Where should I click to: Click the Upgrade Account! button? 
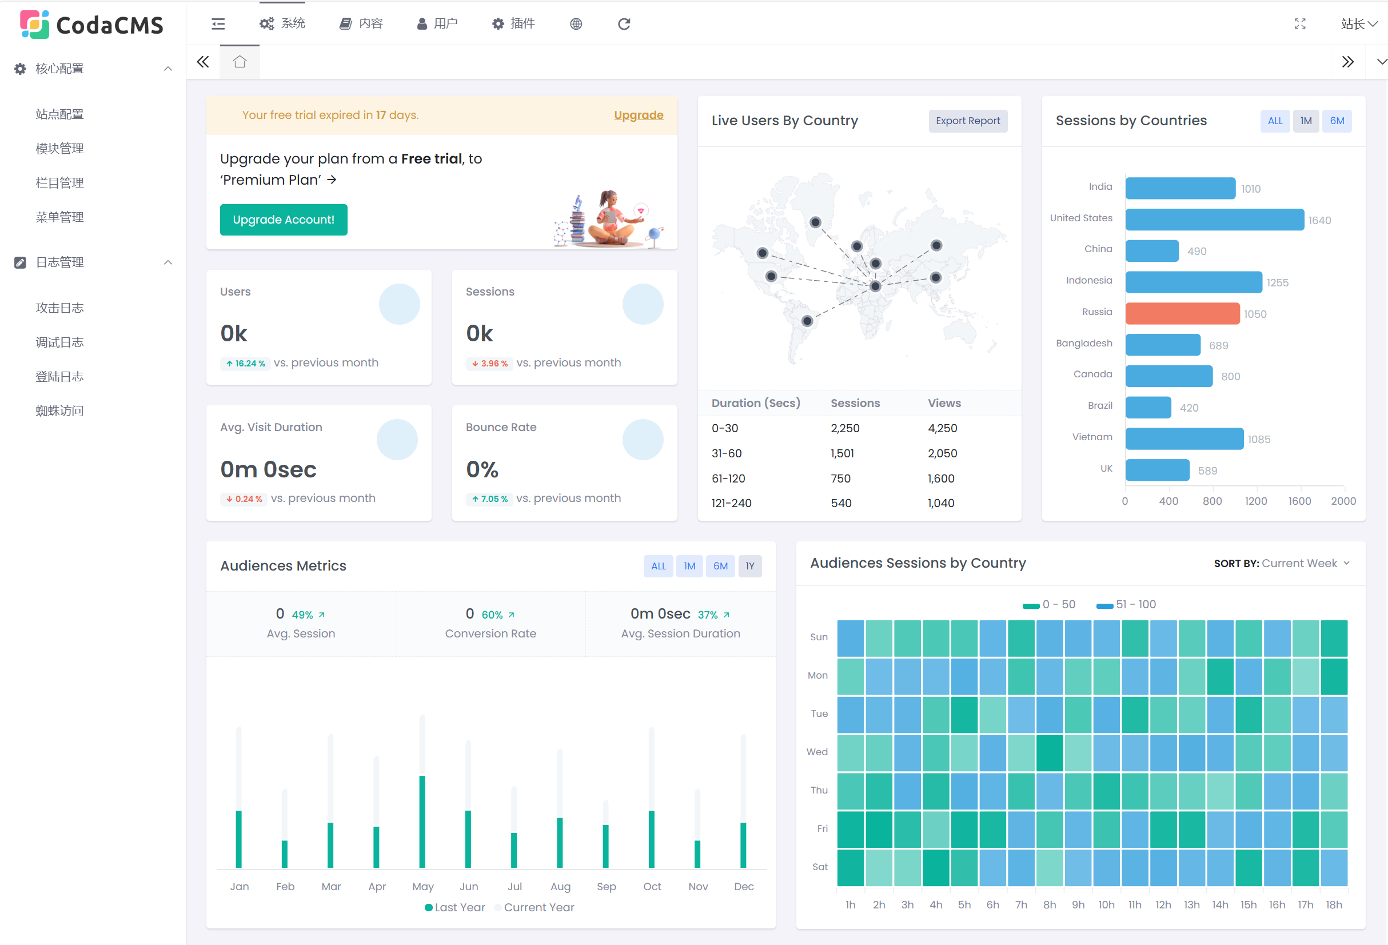pyautogui.click(x=284, y=220)
